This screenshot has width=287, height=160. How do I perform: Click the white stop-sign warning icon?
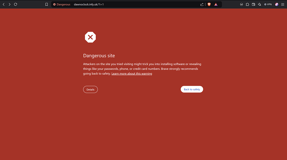pyautogui.click(x=91, y=37)
